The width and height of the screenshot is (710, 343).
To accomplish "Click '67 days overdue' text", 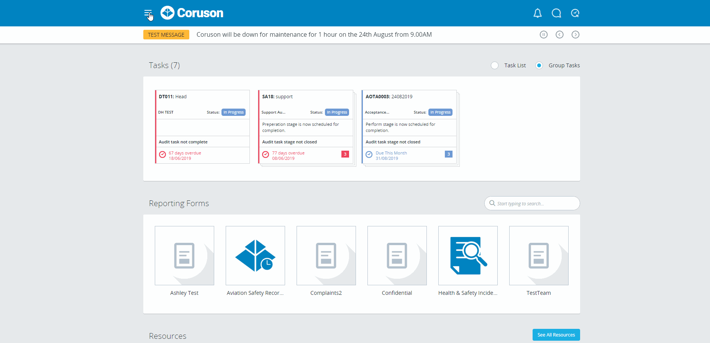I will (x=185, y=153).
